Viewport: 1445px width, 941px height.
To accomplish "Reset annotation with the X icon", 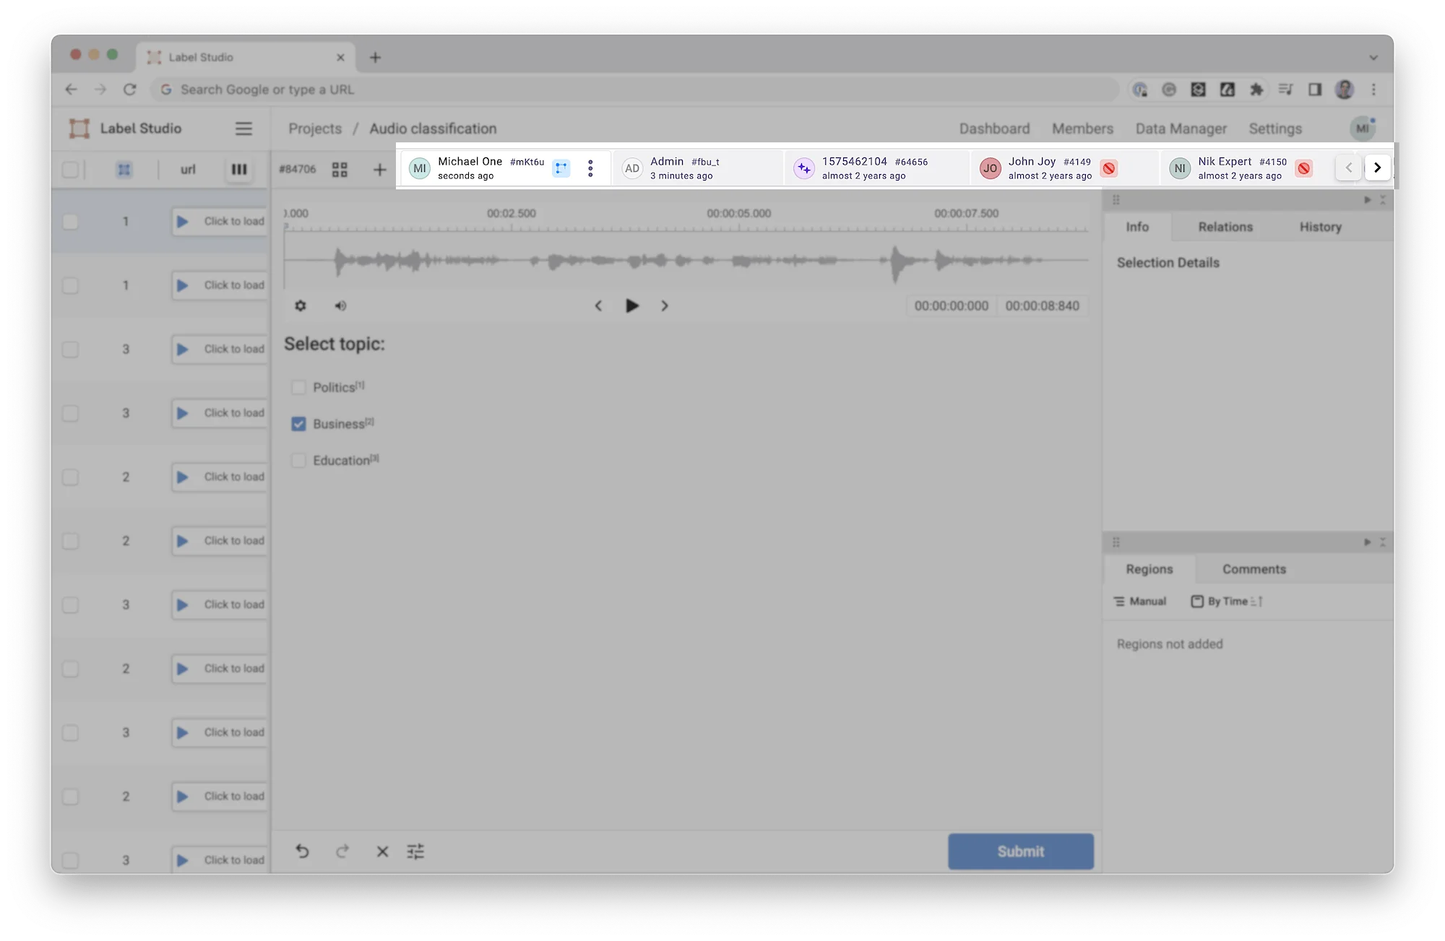I will (382, 851).
